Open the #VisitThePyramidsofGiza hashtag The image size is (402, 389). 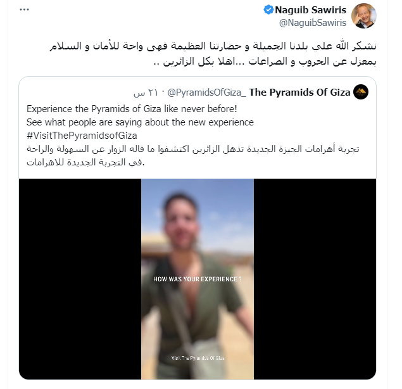pos(82,136)
